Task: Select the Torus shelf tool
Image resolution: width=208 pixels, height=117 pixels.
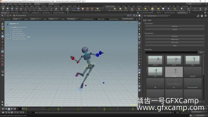Action: (x=17, y=9)
